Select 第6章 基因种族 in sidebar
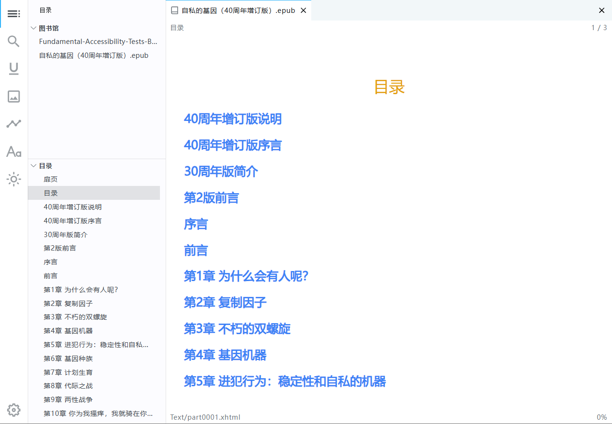Viewport: 612px width, 424px height. tap(94, 359)
